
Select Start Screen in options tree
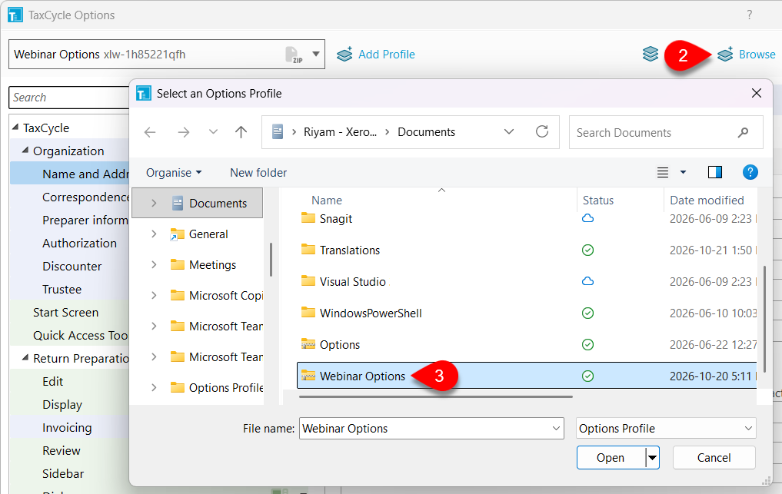65,313
